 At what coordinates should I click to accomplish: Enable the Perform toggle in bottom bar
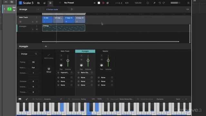tap(33, 99)
